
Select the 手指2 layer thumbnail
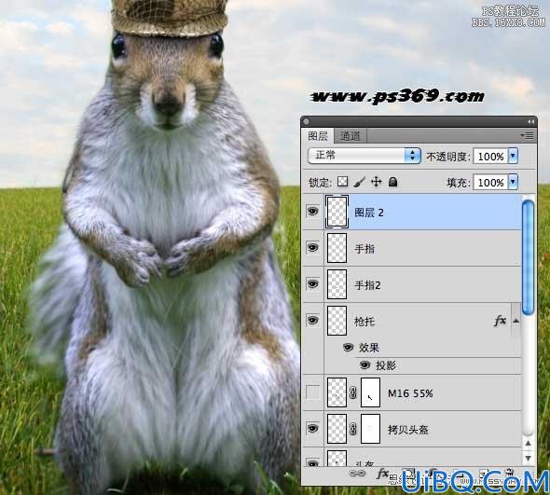(337, 284)
